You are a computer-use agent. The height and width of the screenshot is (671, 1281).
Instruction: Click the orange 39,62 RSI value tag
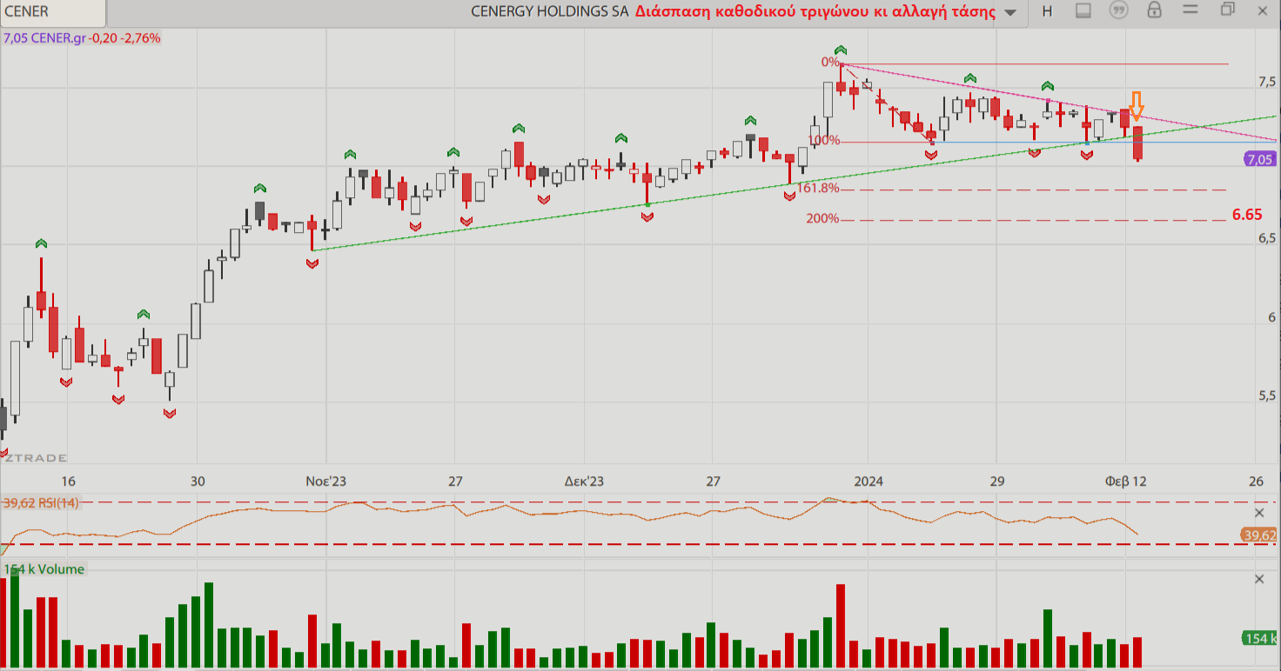tap(1259, 535)
